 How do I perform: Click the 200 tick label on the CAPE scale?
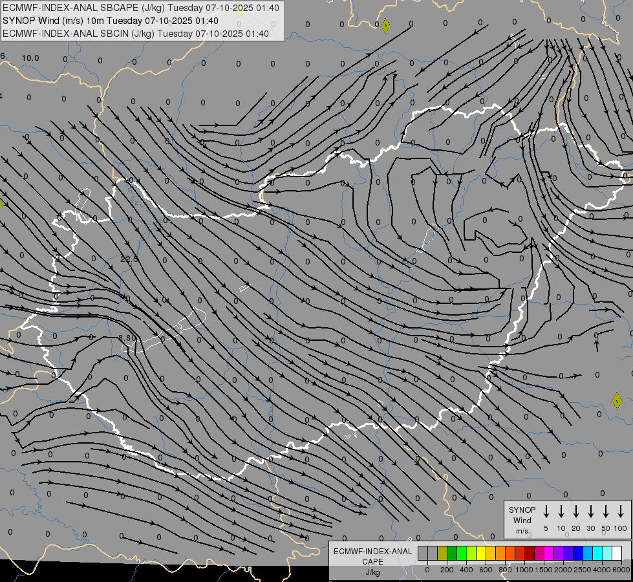pos(447,570)
